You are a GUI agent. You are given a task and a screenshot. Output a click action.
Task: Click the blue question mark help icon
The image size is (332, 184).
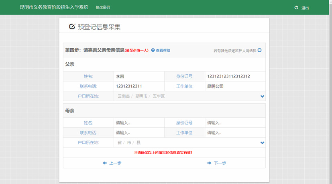click(153, 50)
